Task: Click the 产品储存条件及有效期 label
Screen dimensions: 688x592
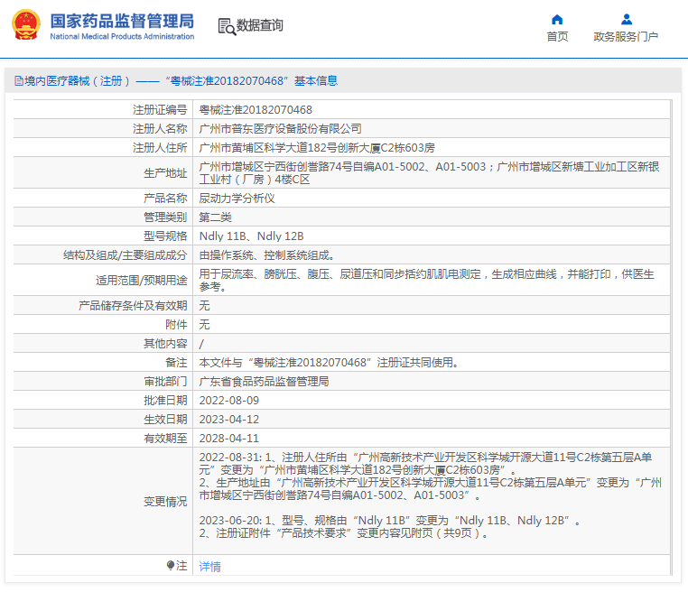Action: tap(133, 305)
